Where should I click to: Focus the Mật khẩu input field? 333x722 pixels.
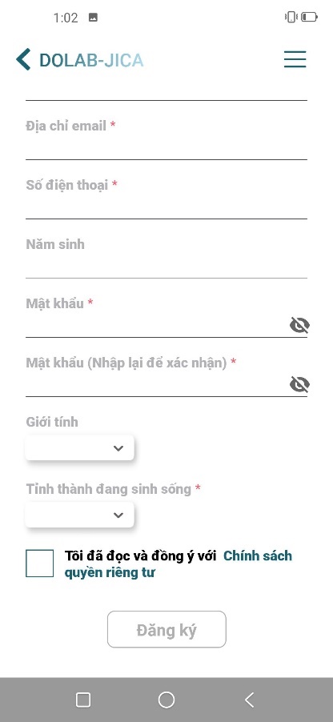pos(157,325)
